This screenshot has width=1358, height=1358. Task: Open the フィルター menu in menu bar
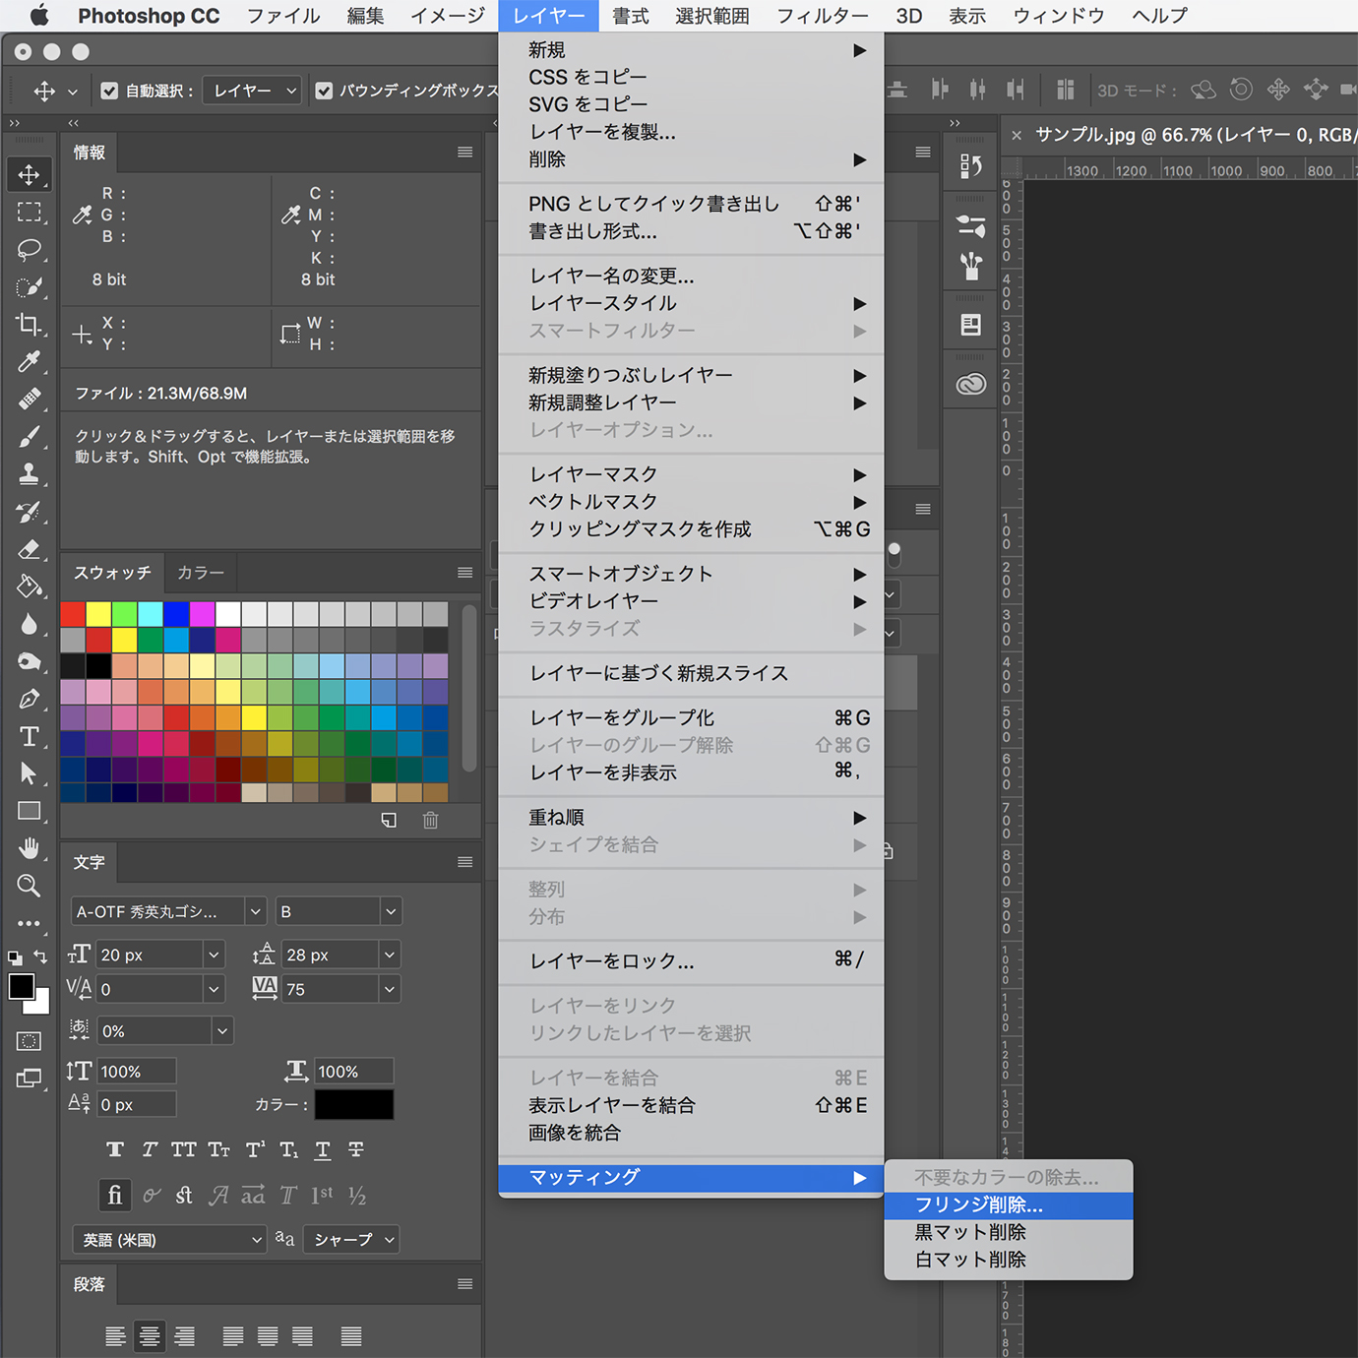click(x=823, y=16)
